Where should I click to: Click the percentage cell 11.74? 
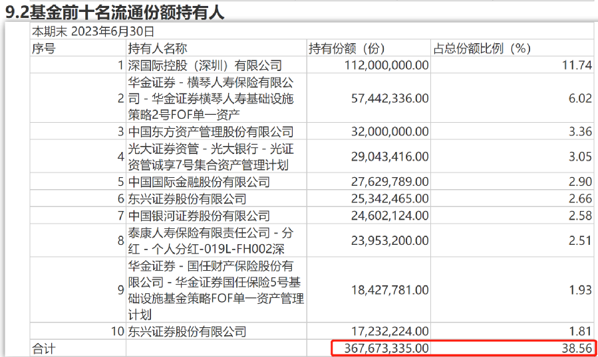tap(577, 65)
